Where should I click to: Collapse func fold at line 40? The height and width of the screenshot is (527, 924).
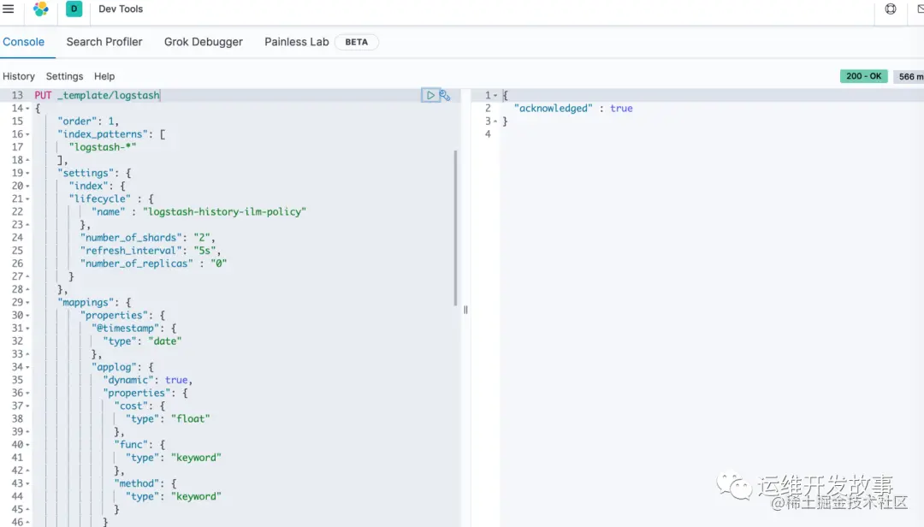(x=27, y=445)
